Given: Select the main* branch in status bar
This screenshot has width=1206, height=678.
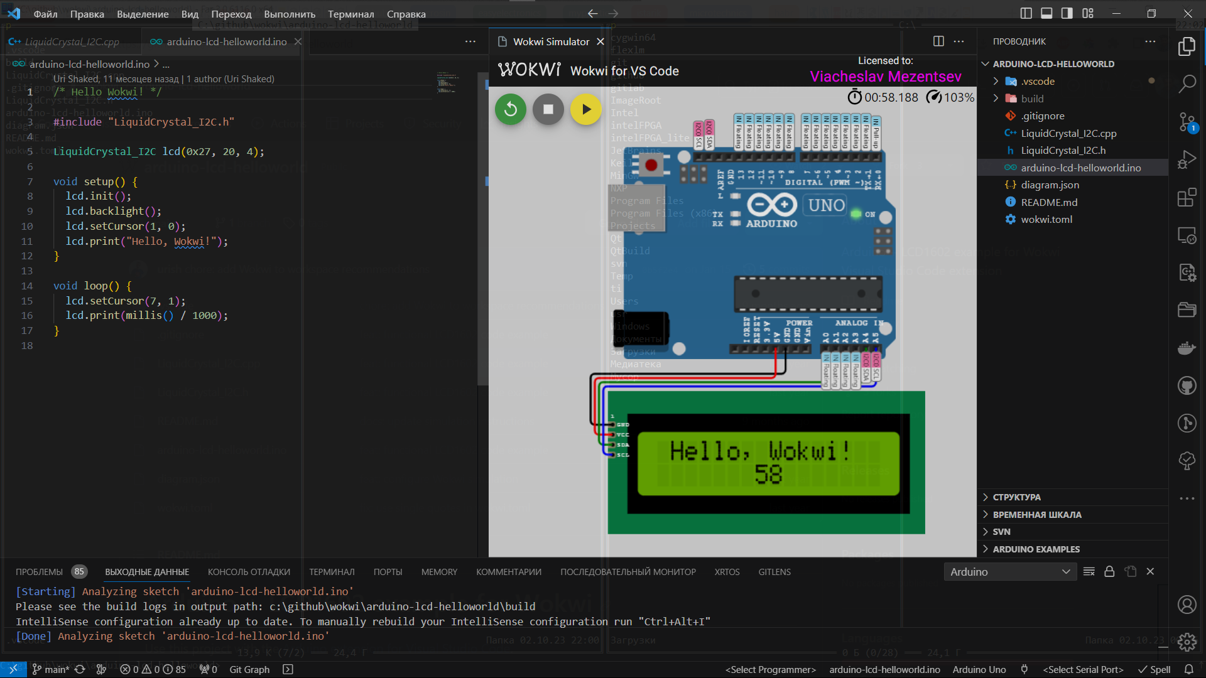Looking at the screenshot, I should pos(50,669).
